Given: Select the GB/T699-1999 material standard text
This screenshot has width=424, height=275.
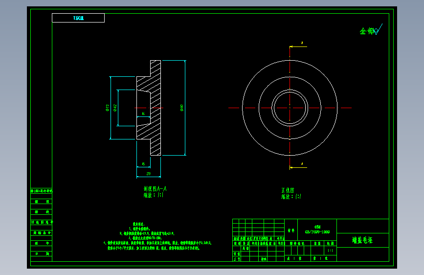Looking at the screenshot, I should click(317, 232).
